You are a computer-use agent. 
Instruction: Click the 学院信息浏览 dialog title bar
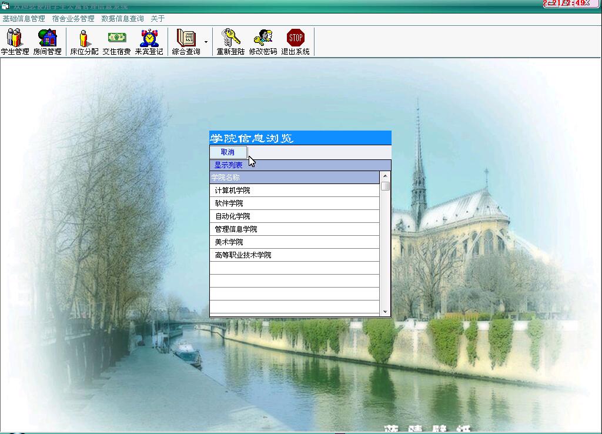[300, 138]
